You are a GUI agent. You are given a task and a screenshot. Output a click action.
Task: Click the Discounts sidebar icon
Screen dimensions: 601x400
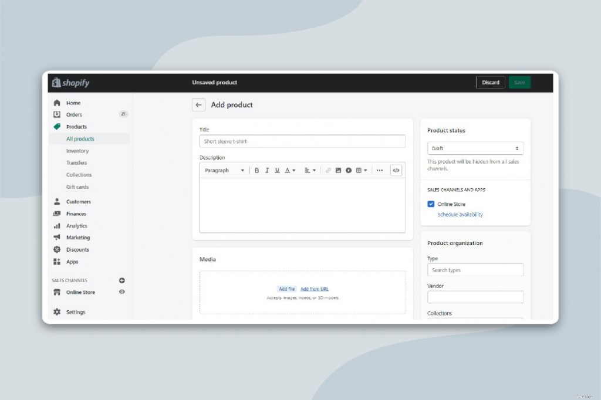[57, 249]
